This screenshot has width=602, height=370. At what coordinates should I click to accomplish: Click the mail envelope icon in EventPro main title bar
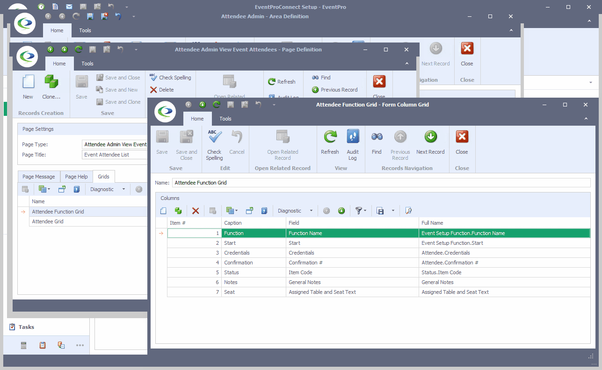click(x=69, y=7)
